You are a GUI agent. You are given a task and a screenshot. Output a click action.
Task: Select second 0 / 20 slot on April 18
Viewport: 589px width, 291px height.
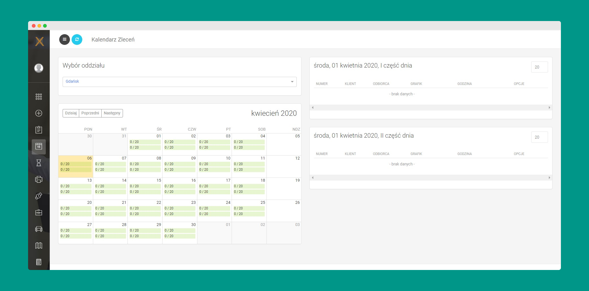pos(249,192)
